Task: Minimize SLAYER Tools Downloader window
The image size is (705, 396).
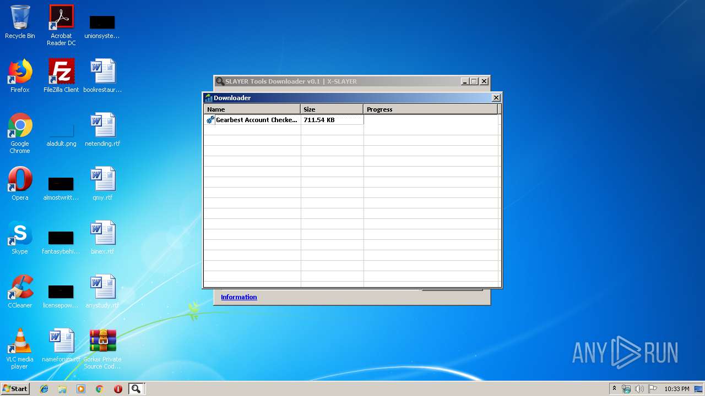Action: pyautogui.click(x=465, y=81)
